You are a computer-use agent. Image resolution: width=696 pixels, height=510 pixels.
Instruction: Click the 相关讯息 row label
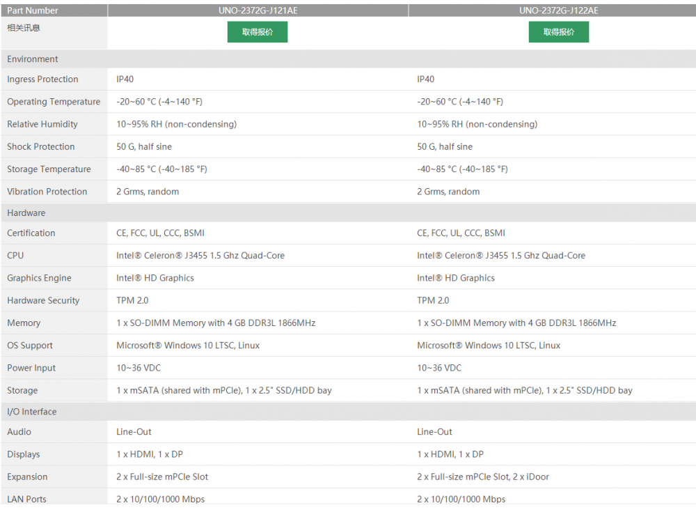click(x=24, y=28)
